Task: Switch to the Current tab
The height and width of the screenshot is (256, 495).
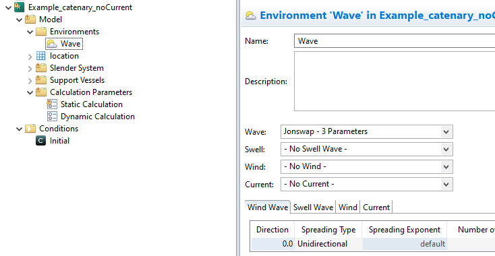Action: tap(376, 207)
